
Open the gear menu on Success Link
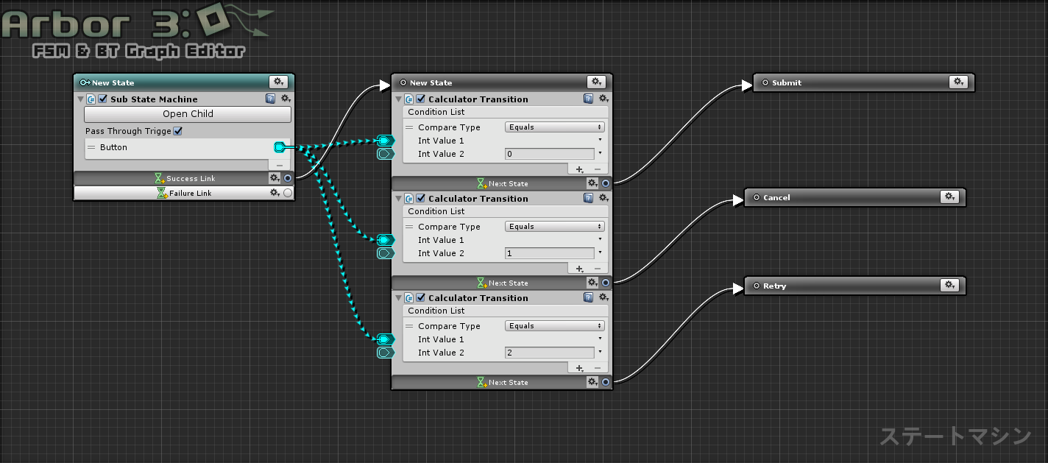[x=275, y=178]
